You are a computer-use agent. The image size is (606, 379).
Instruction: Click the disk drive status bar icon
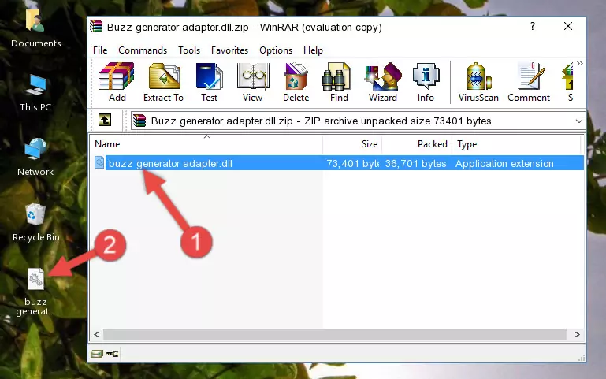97,354
